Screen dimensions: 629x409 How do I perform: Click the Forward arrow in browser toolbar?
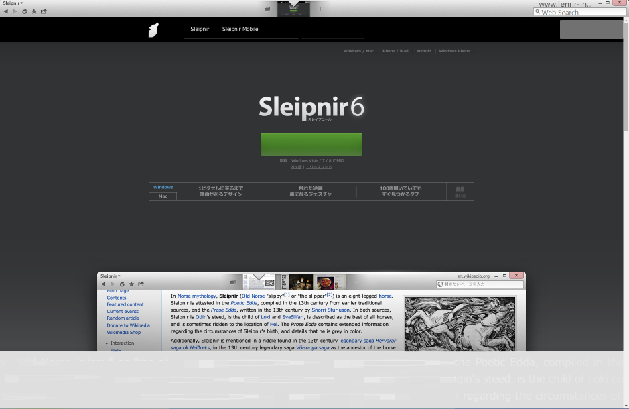15,11
